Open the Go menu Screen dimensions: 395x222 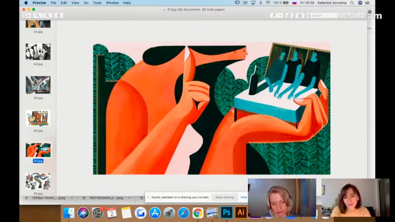86,3
